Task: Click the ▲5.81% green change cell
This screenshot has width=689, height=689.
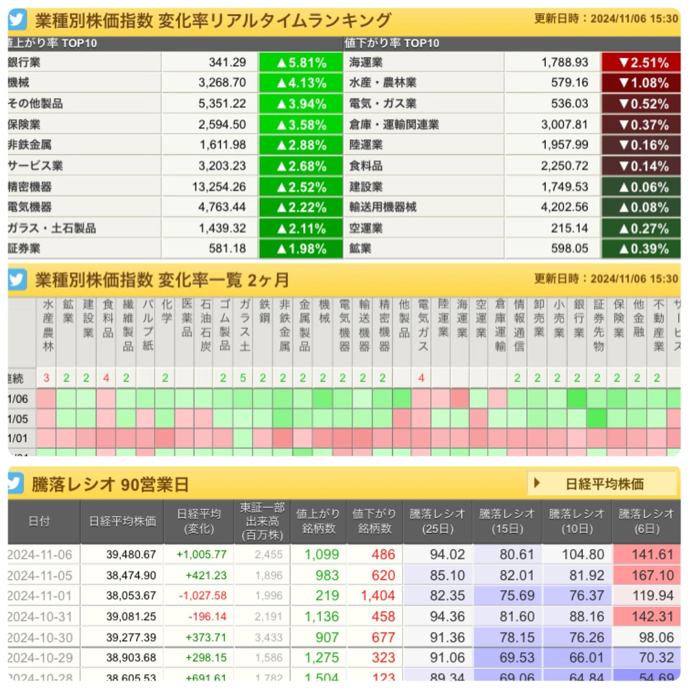Action: pos(301,62)
